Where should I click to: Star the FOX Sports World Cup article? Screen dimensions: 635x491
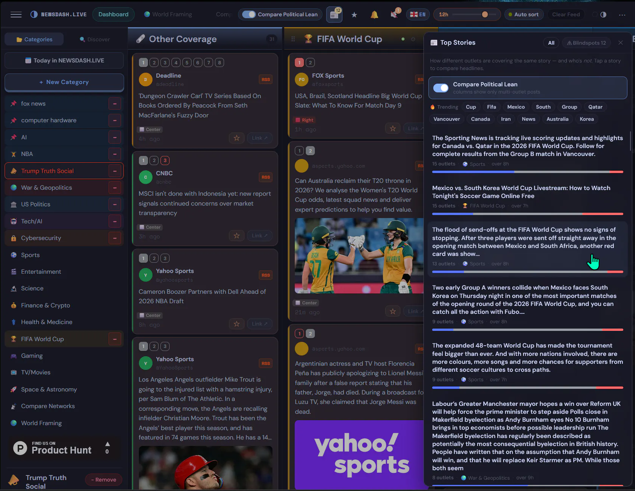pos(393,128)
